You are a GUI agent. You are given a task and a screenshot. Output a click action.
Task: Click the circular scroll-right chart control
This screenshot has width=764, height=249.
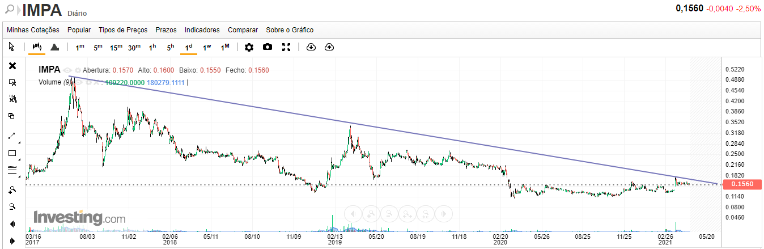444,213
